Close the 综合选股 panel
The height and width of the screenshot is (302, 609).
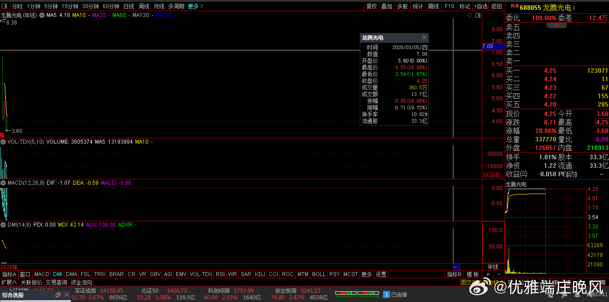[67, 295]
